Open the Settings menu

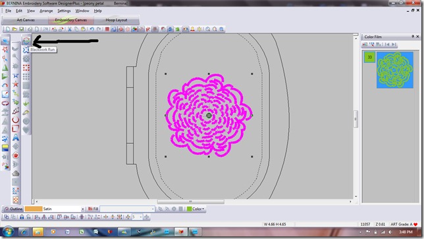coord(64,11)
